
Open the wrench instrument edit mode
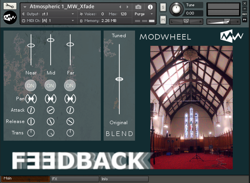click(10, 6)
